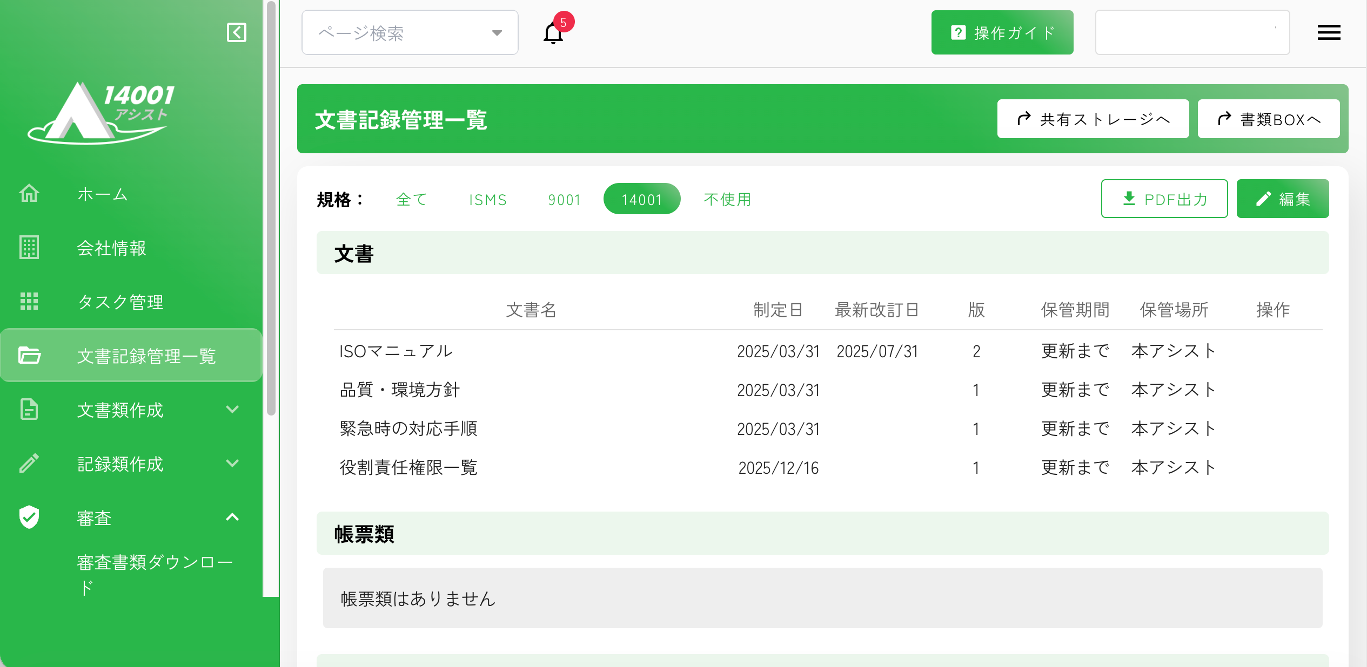1367x667 pixels.
Task: Open the hamburger menu
Action: tap(1329, 32)
